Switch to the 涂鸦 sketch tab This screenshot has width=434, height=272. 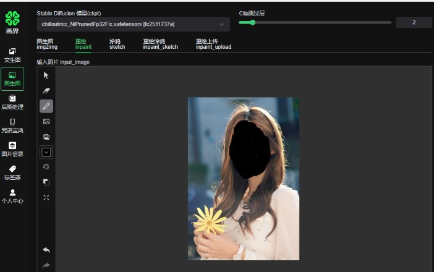(117, 44)
